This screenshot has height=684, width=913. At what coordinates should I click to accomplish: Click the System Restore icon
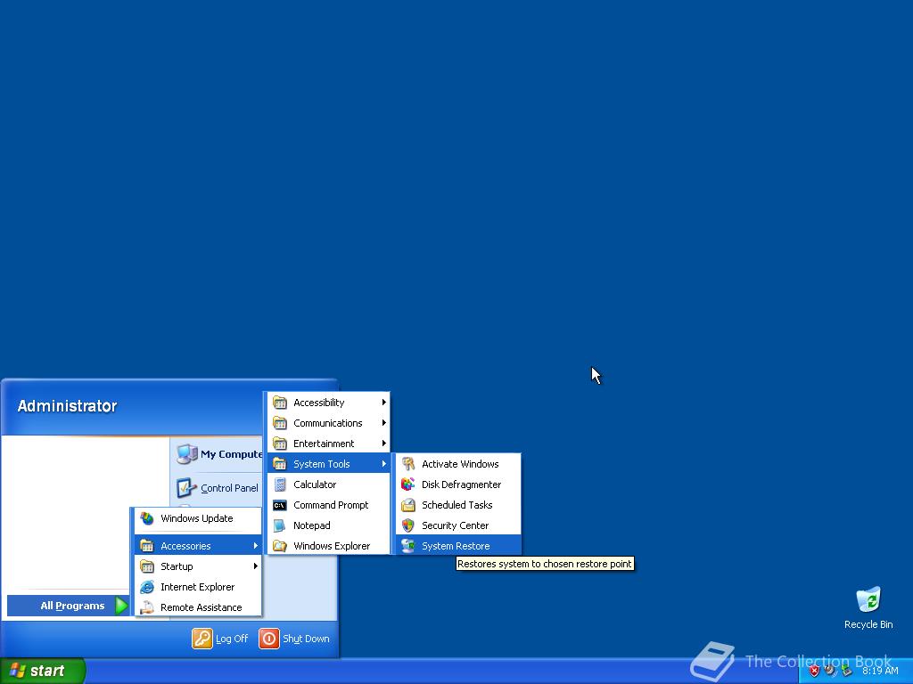(x=408, y=546)
